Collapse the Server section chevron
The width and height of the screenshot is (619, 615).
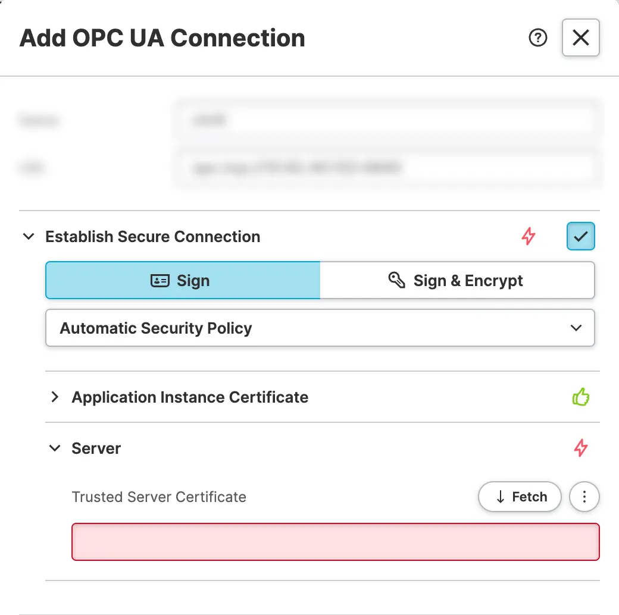tap(55, 448)
